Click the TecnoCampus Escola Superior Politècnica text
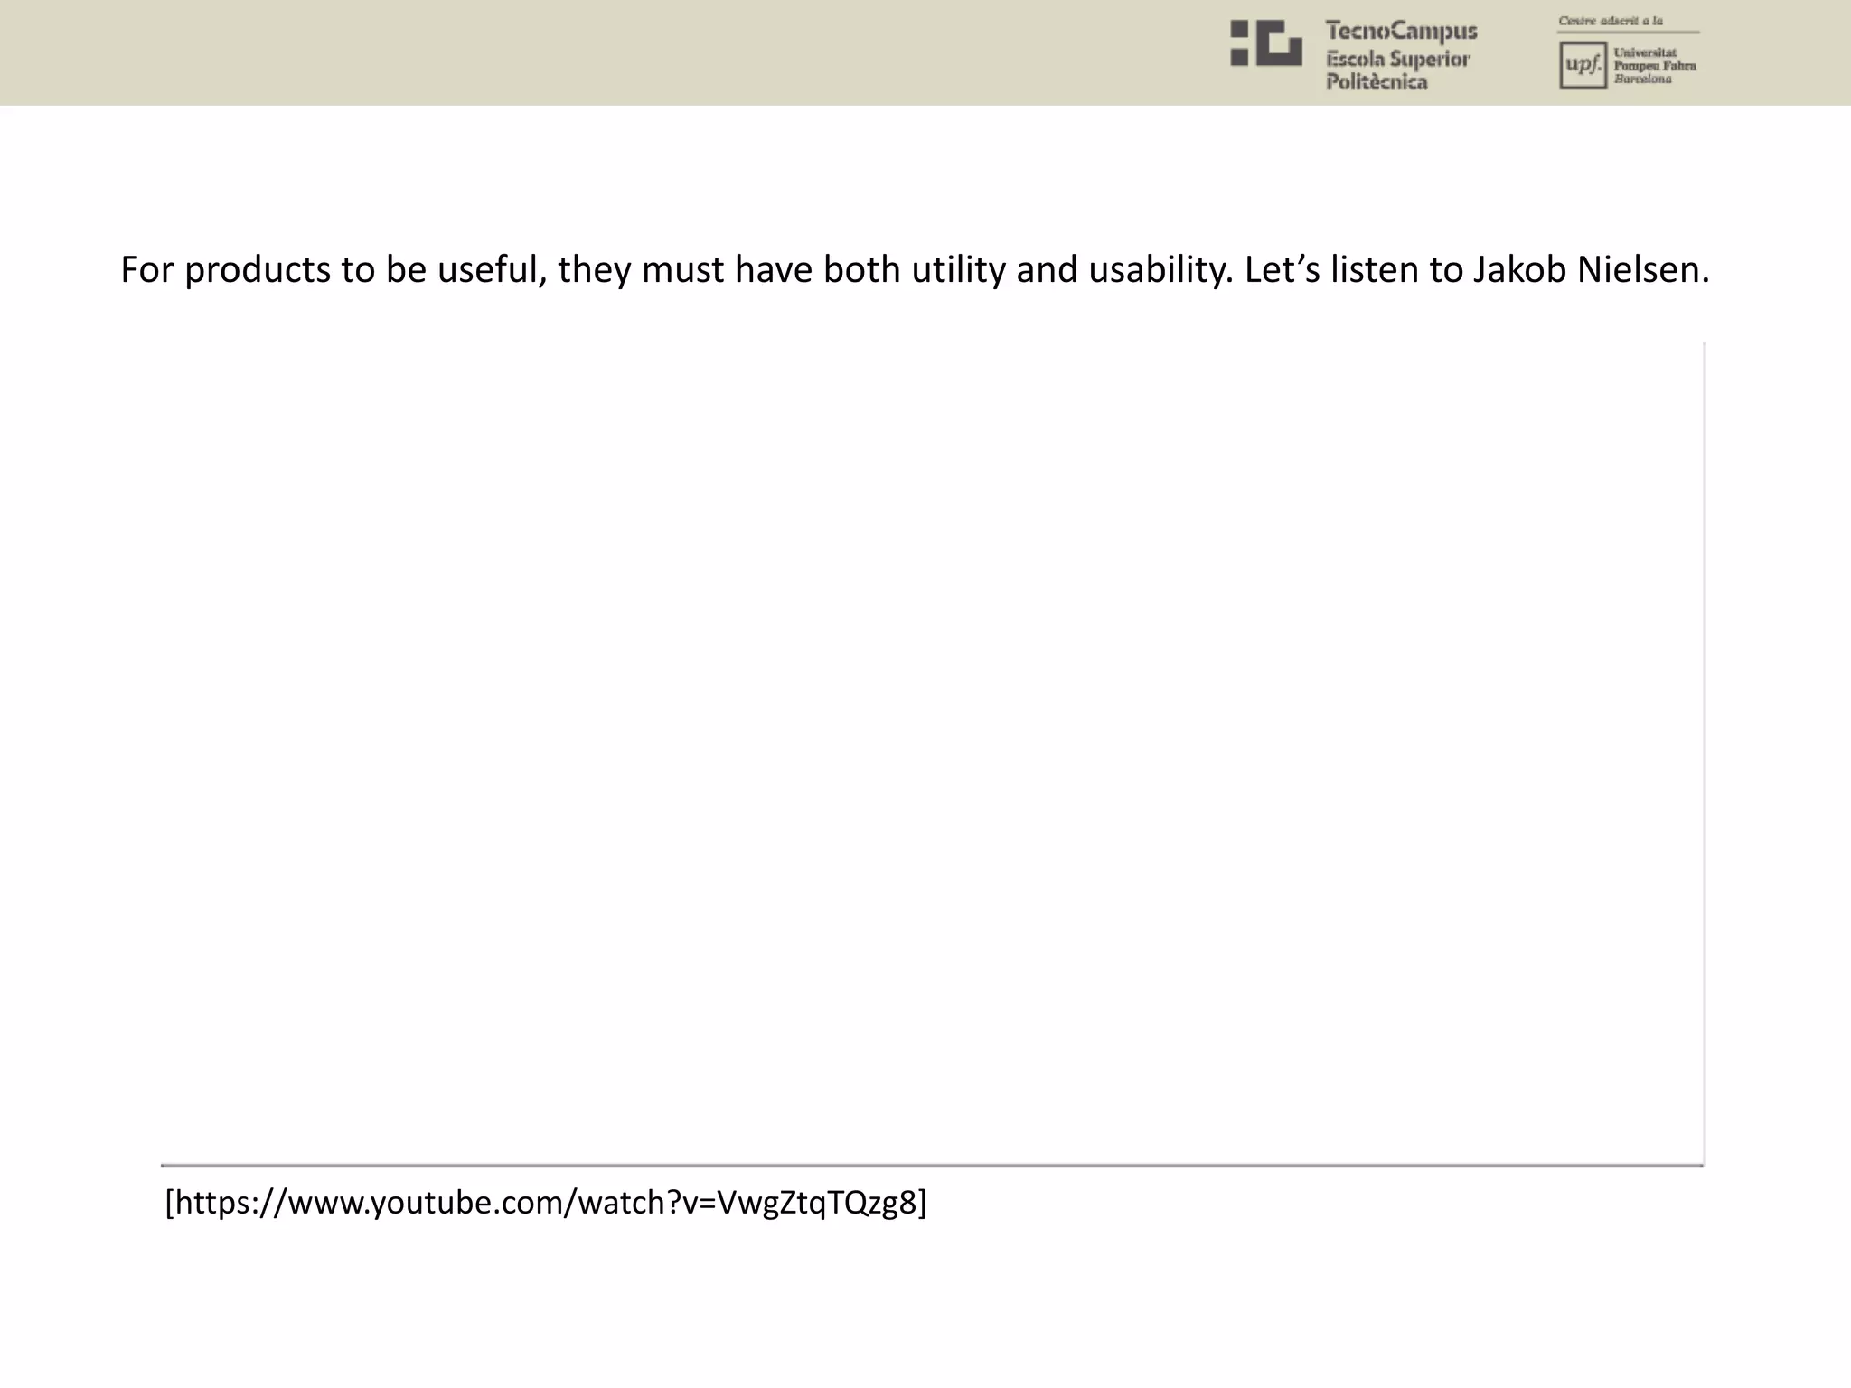 (x=1401, y=56)
